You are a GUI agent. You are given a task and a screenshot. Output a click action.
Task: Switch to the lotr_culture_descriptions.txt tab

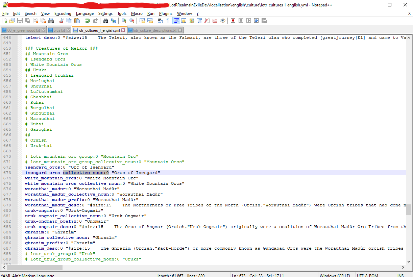pos(155,30)
